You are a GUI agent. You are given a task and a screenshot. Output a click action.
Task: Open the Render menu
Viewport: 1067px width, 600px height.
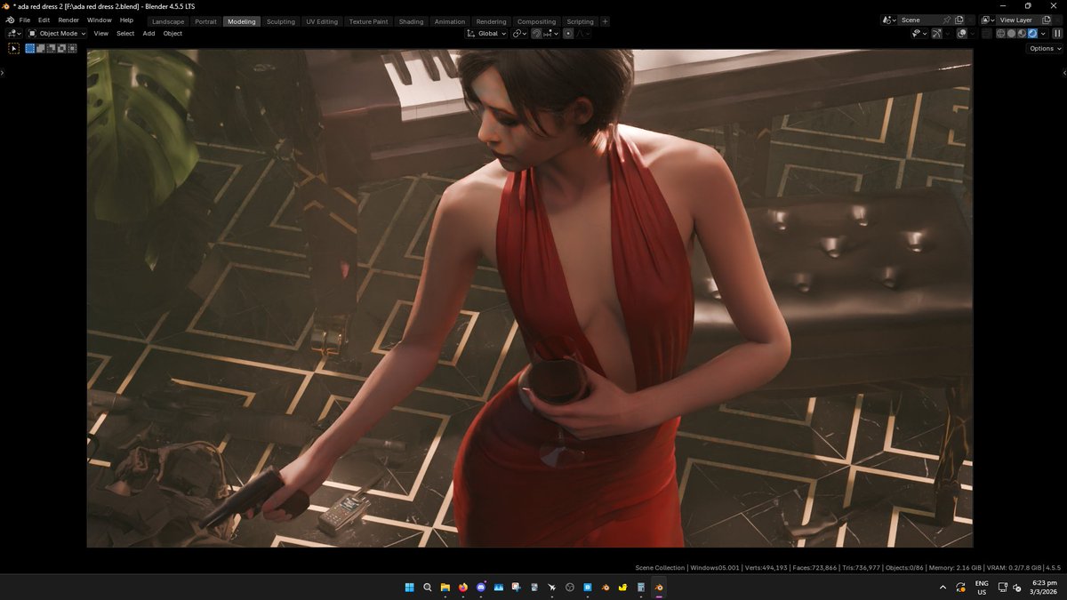pos(68,20)
